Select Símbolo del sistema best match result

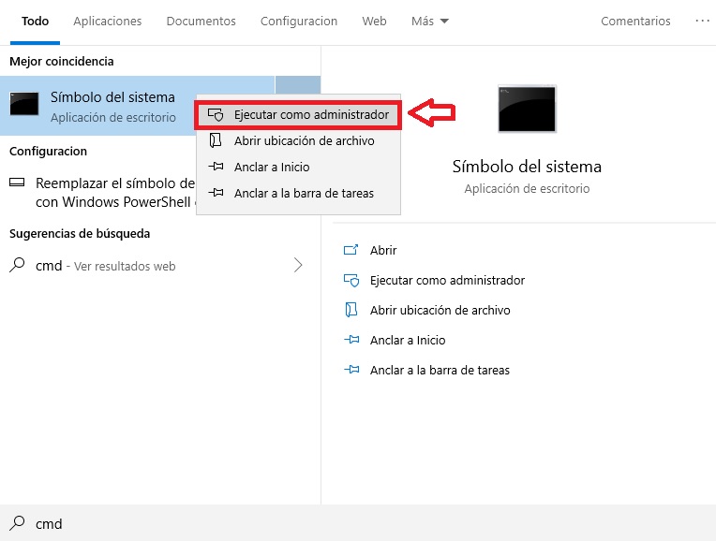137,106
